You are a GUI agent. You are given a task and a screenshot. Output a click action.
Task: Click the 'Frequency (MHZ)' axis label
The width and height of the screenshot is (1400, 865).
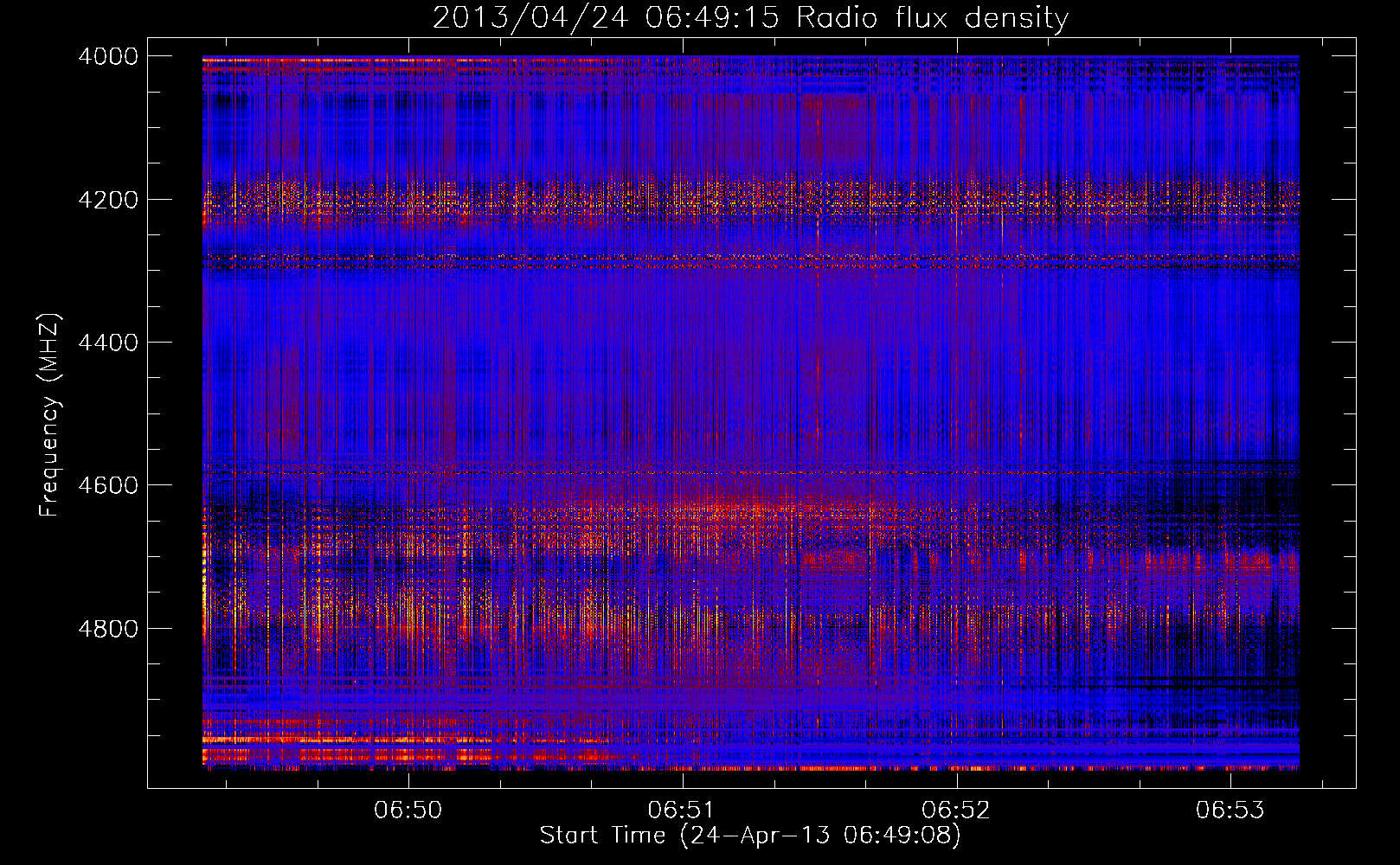(49, 415)
